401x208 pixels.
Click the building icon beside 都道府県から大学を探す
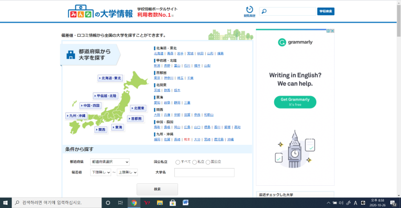(x=71, y=55)
